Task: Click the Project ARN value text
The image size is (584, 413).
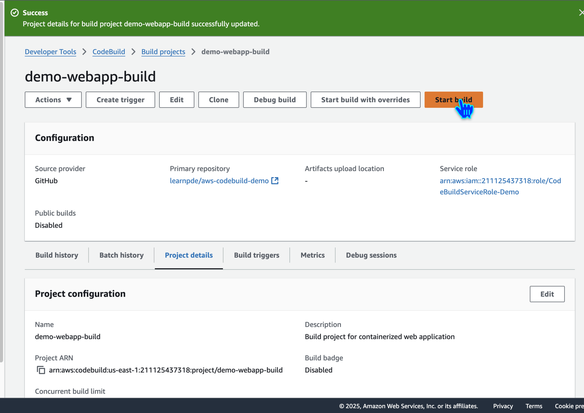Action: (x=166, y=370)
